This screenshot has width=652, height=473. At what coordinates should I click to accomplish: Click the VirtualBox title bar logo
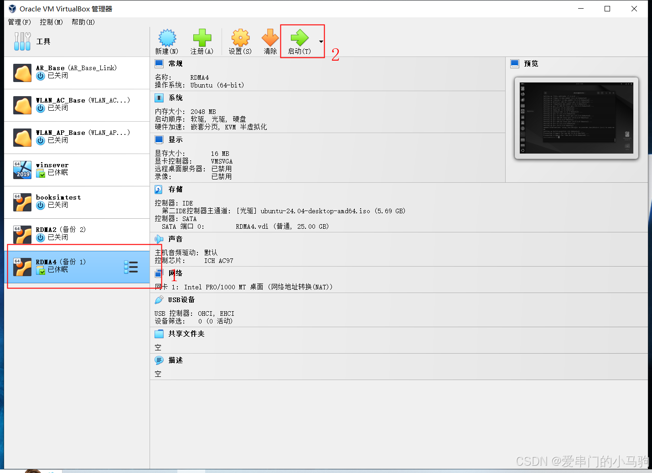pos(12,9)
